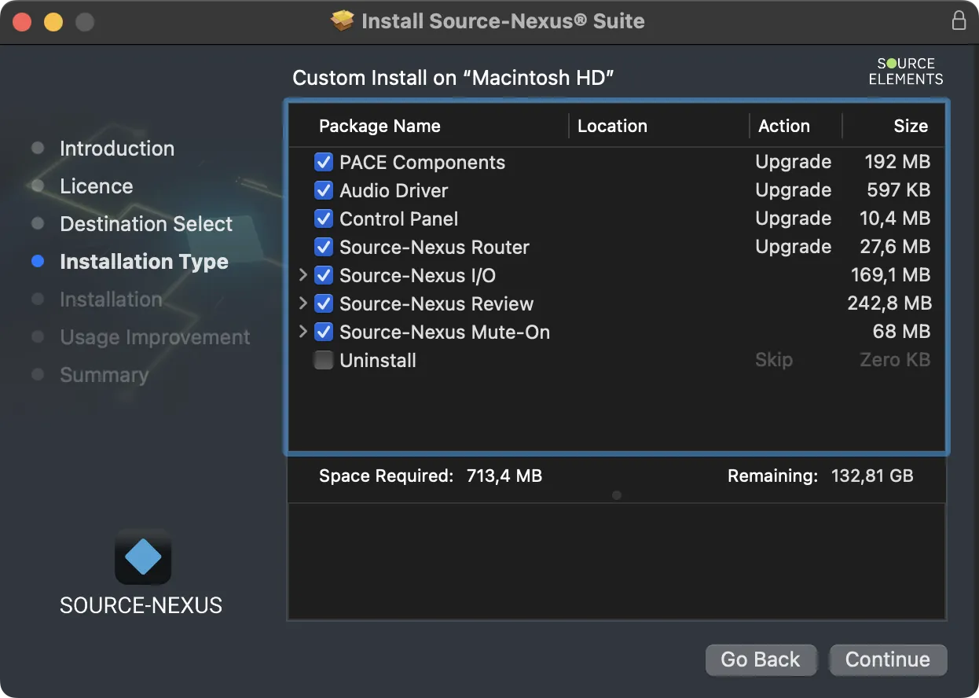Click the Package Name column header
The width and height of the screenshot is (979, 698).
click(x=379, y=126)
